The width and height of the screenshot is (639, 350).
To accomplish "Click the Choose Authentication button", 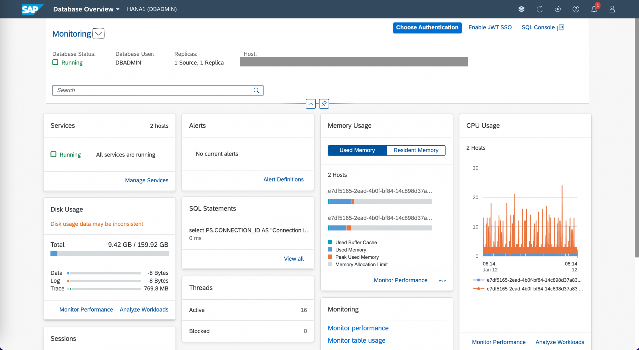I will point(427,28).
